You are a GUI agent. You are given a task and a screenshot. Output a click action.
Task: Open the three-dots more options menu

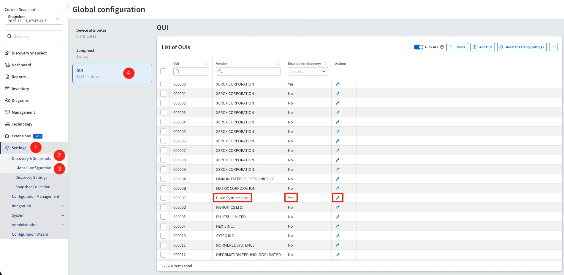coord(553,47)
